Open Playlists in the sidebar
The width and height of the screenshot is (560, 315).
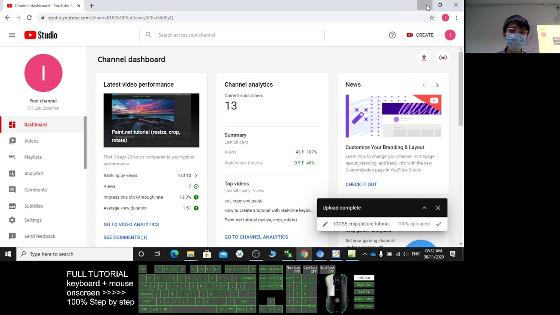tap(43, 157)
